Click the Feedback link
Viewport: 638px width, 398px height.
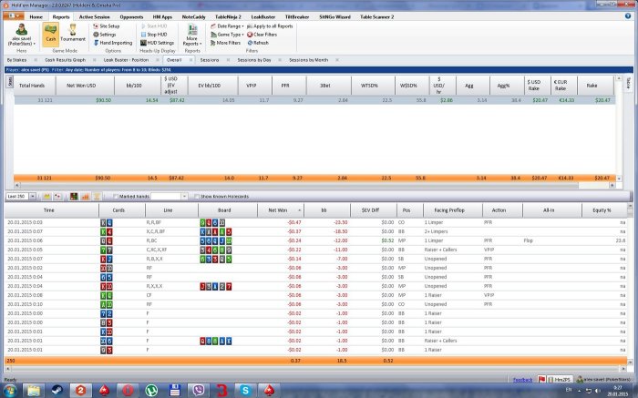tap(522, 379)
